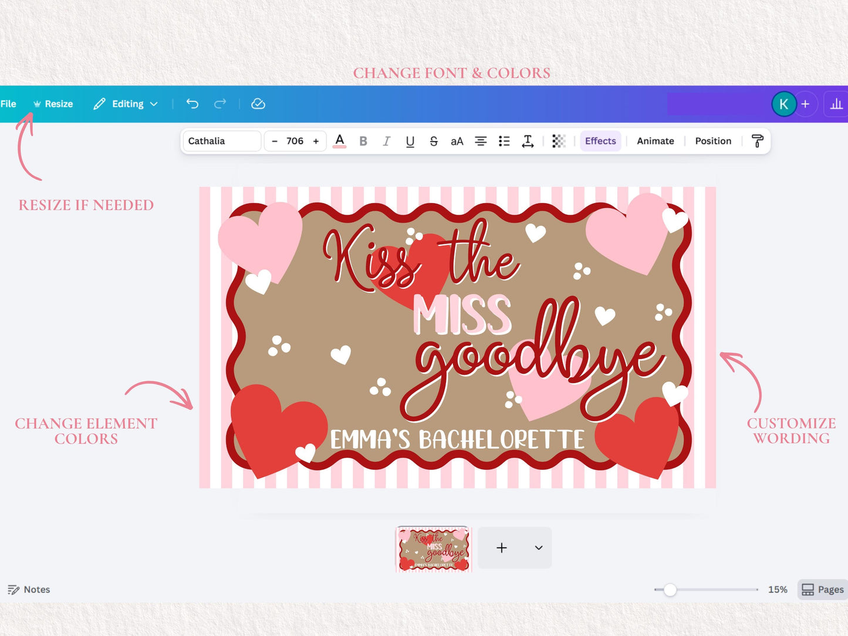The image size is (848, 636).
Task: Increase font size with plus button
Action: [316, 141]
